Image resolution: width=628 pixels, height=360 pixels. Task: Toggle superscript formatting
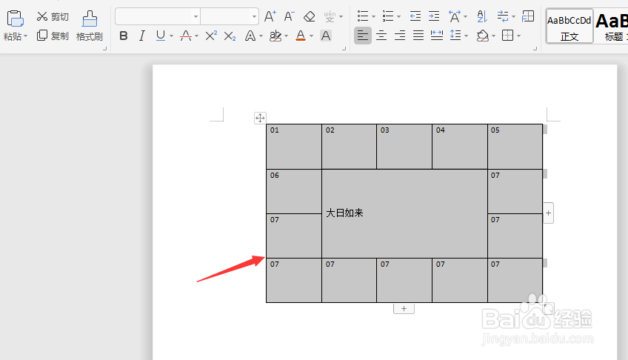pyautogui.click(x=210, y=36)
